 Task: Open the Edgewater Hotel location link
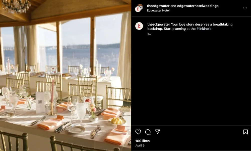[x=158, y=11]
